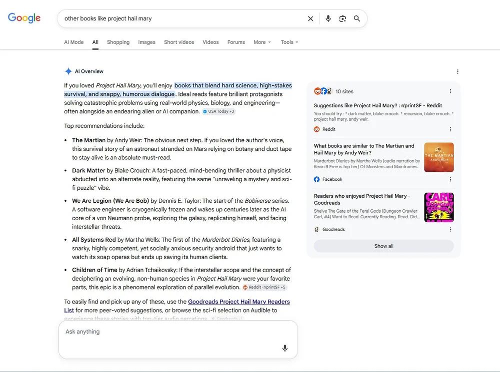Open AI Overview three-dot options menu
Screen dimensions: 500x372
point(457,72)
